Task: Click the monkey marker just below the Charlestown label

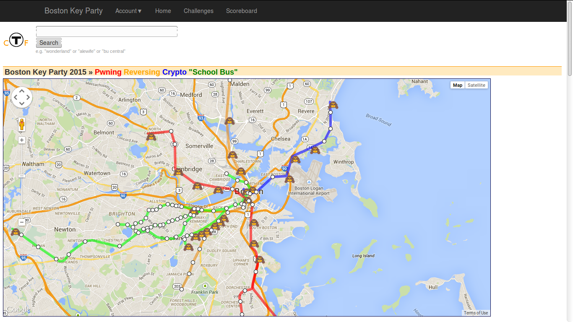Action: point(240,171)
